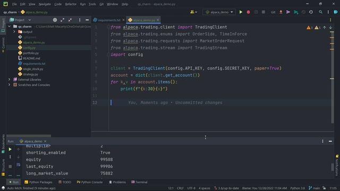Screen dimensions: 340x191
Task: Click the Run tool window button
Action: [x=14, y=182]
